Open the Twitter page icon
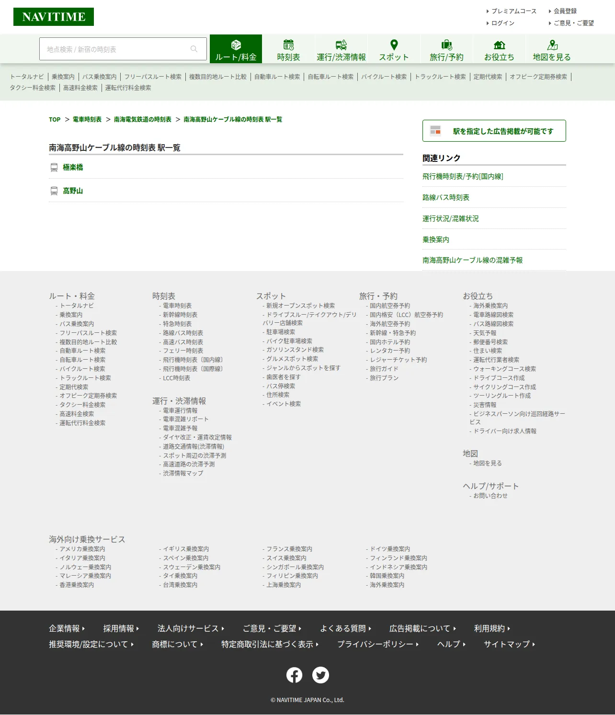Viewport: 615px width, 715px height. [321, 675]
